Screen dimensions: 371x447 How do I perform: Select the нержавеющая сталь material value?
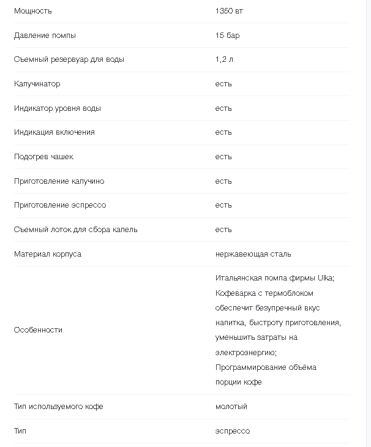253,254
